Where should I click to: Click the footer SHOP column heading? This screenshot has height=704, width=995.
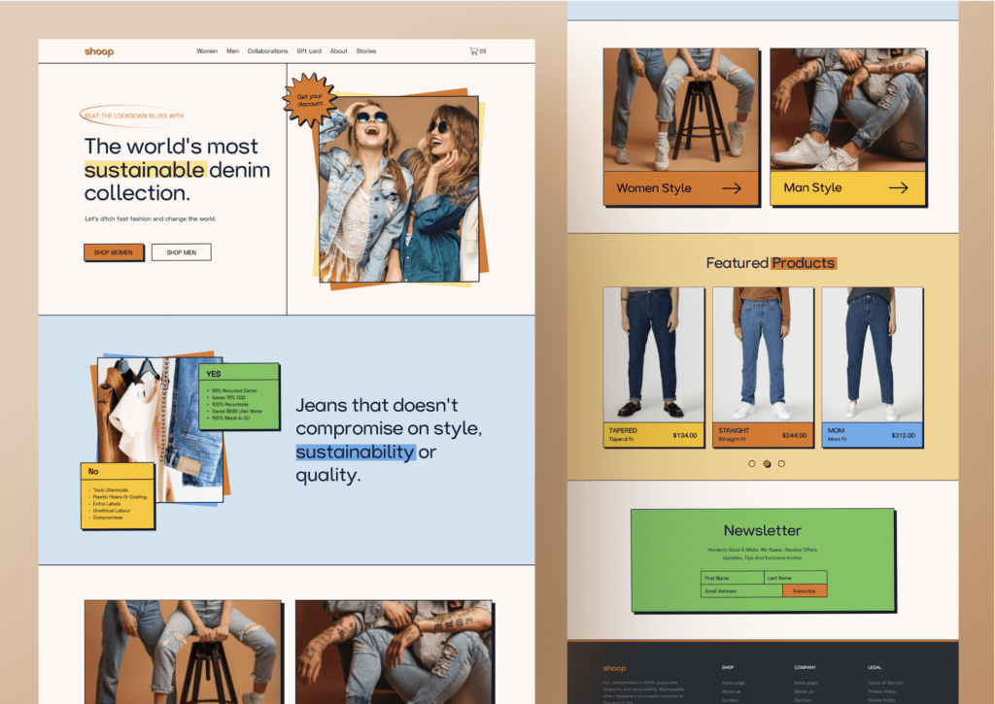click(727, 668)
